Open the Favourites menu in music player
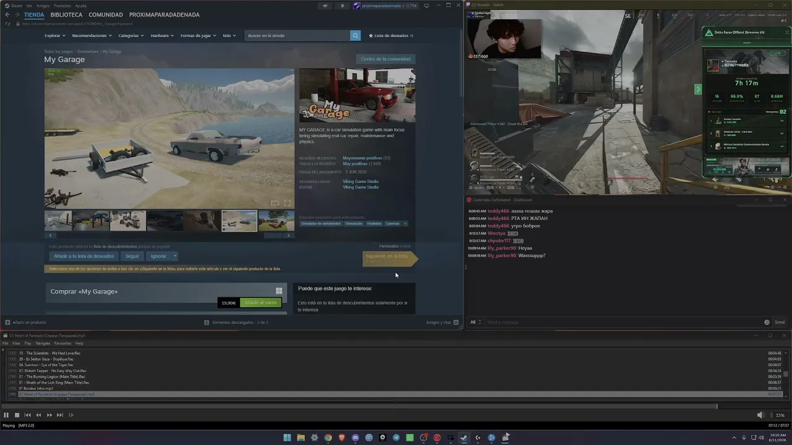The height and width of the screenshot is (445, 792). pos(62,344)
